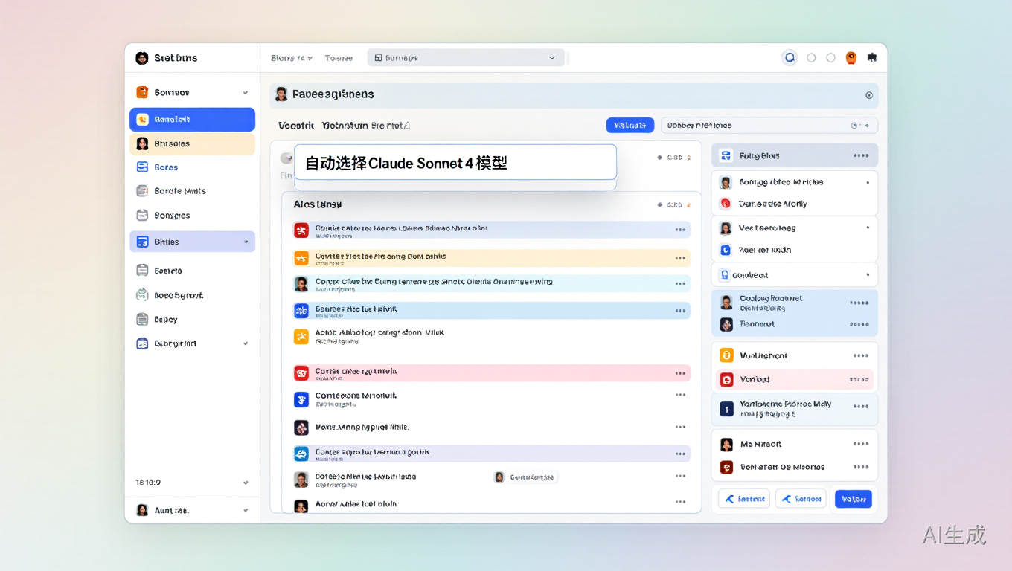Viewport: 1012px width, 571px height.
Task: Select the second empty radio circle in top bar
Action: [x=830, y=57]
